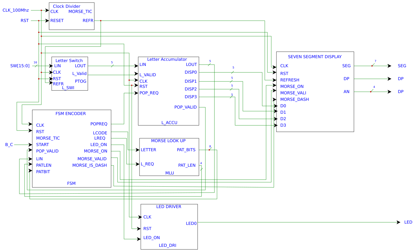Click the FSM ENCODER block title

71,114
